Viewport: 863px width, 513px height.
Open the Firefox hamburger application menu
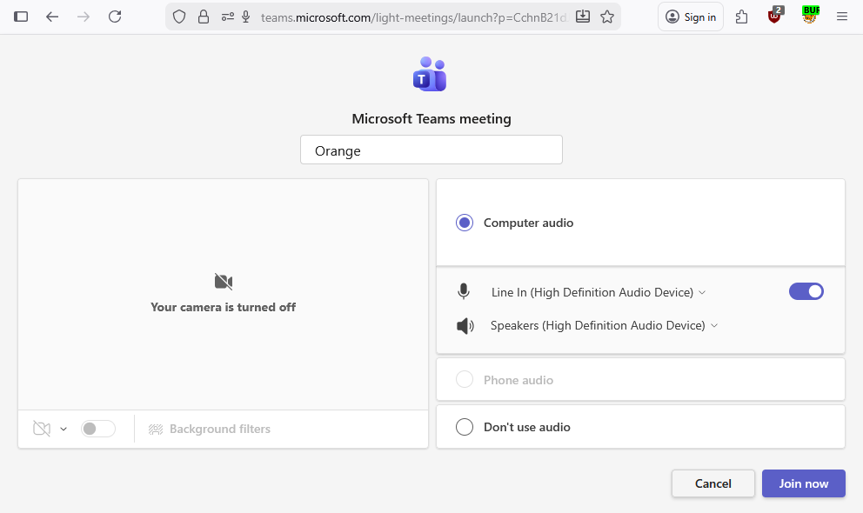tap(841, 17)
